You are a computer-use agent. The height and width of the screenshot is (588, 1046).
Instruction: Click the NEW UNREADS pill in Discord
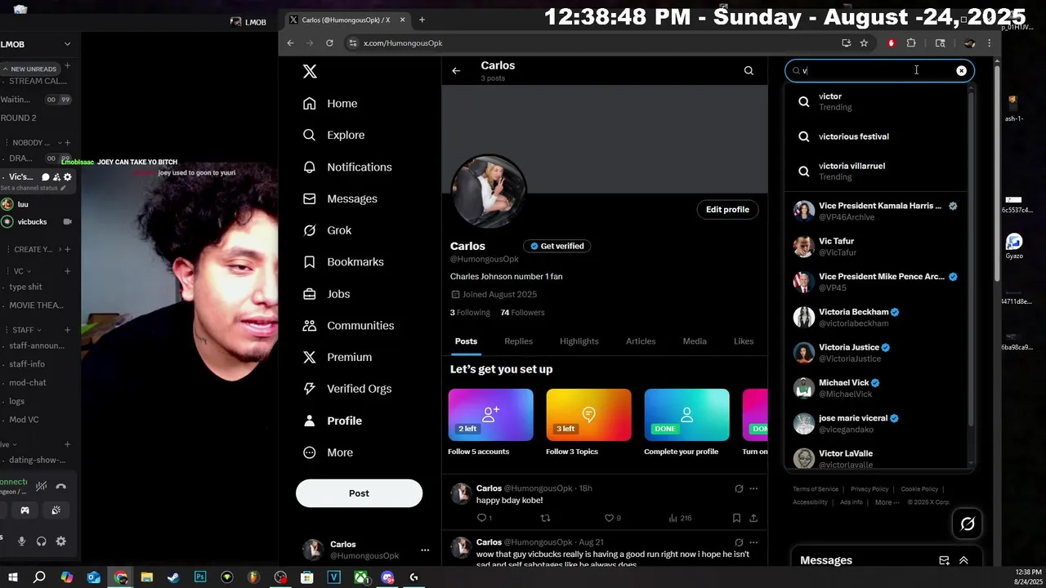pos(30,69)
